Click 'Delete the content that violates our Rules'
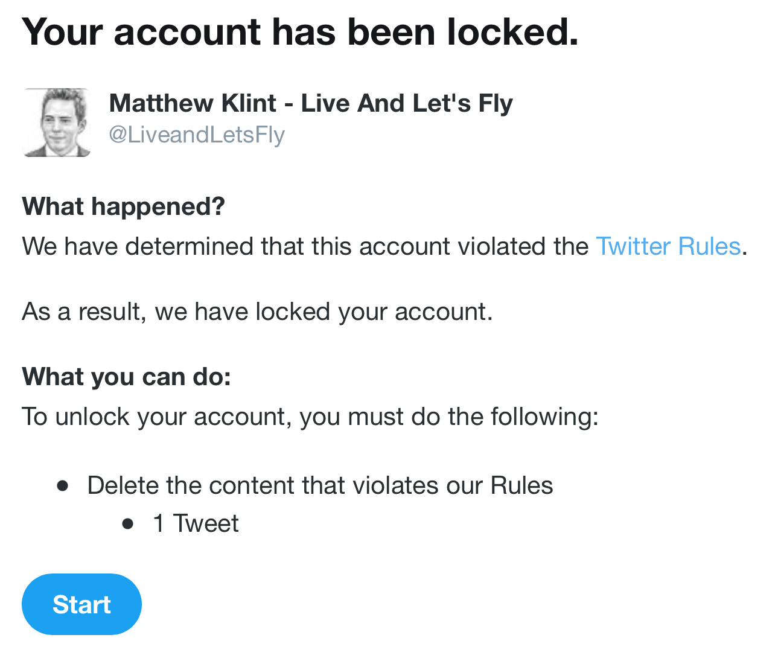Image resolution: width=775 pixels, height=658 pixels. point(320,485)
